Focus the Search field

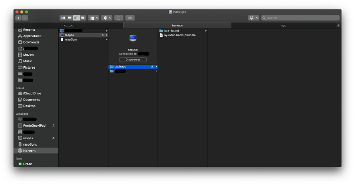click(300, 18)
